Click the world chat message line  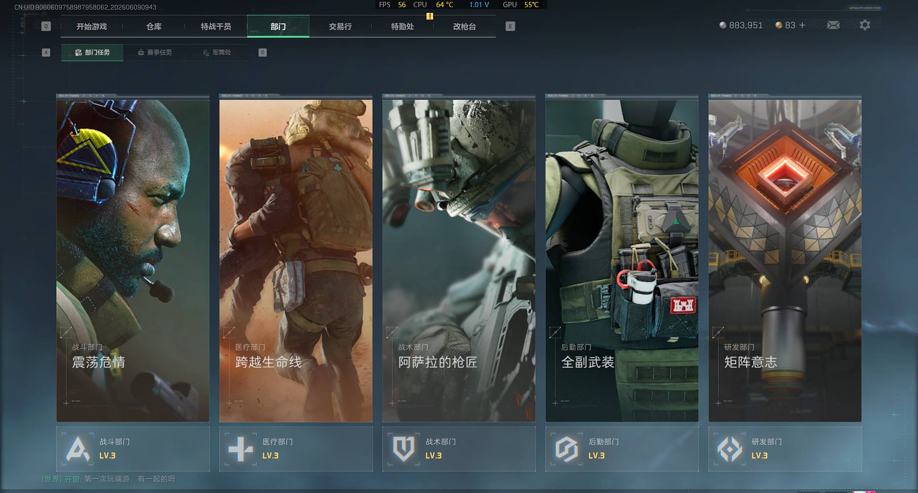tap(109, 479)
